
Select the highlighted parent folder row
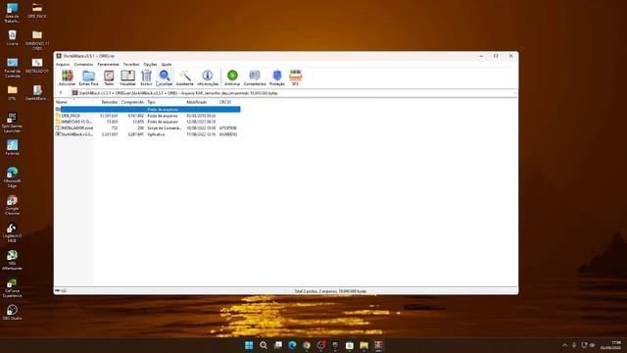click(148, 109)
